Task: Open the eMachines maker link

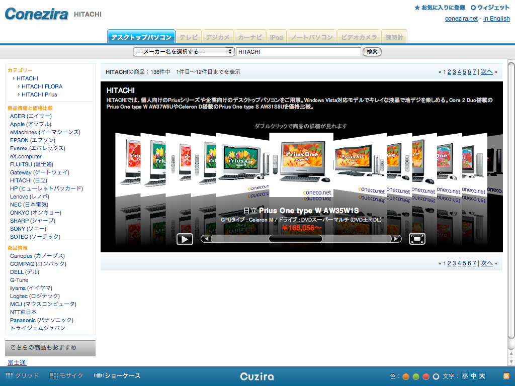Action: tap(45, 132)
